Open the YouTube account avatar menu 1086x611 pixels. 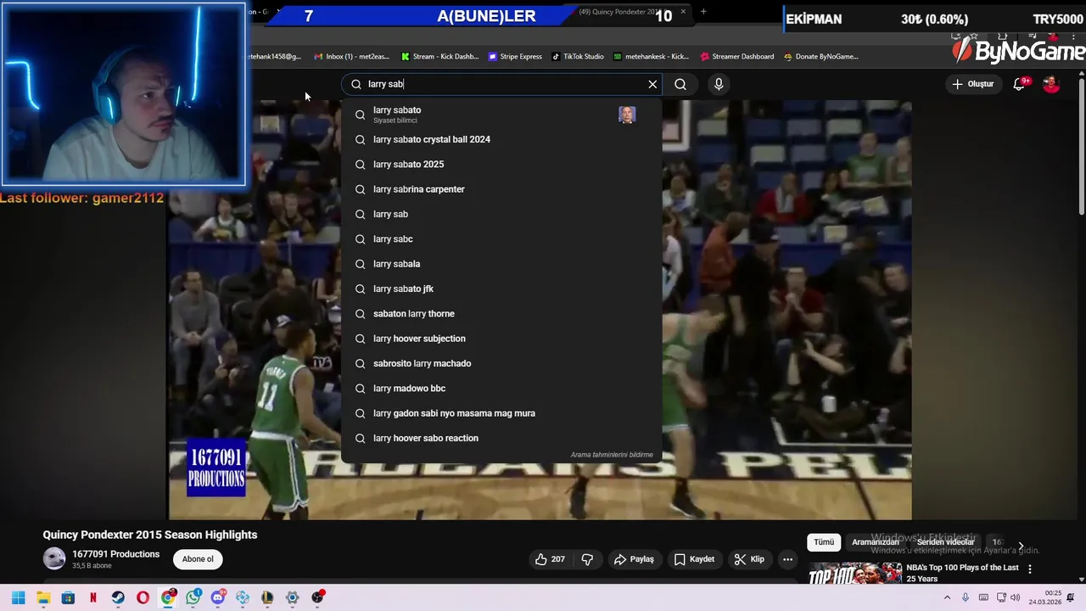pyautogui.click(x=1051, y=84)
